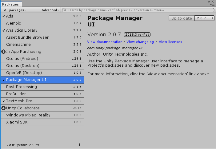
Task: Open the All packages filter dropdown
Action: coord(15,10)
